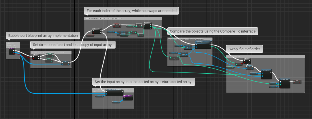Select the red boolean SET node after While Loop

click(x=117, y=25)
